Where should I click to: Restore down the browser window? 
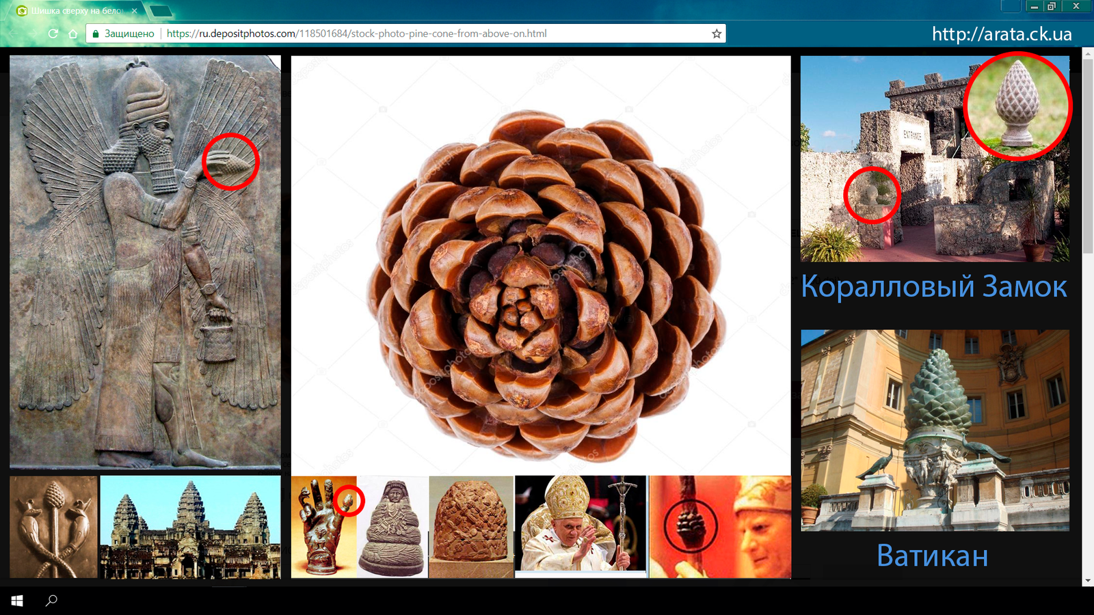click(1052, 6)
